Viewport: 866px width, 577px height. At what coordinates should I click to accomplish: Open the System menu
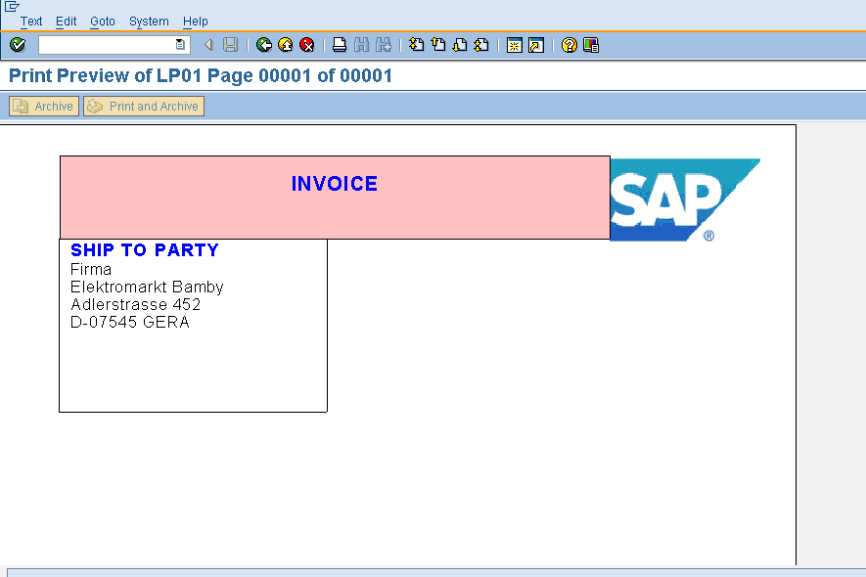click(x=149, y=21)
